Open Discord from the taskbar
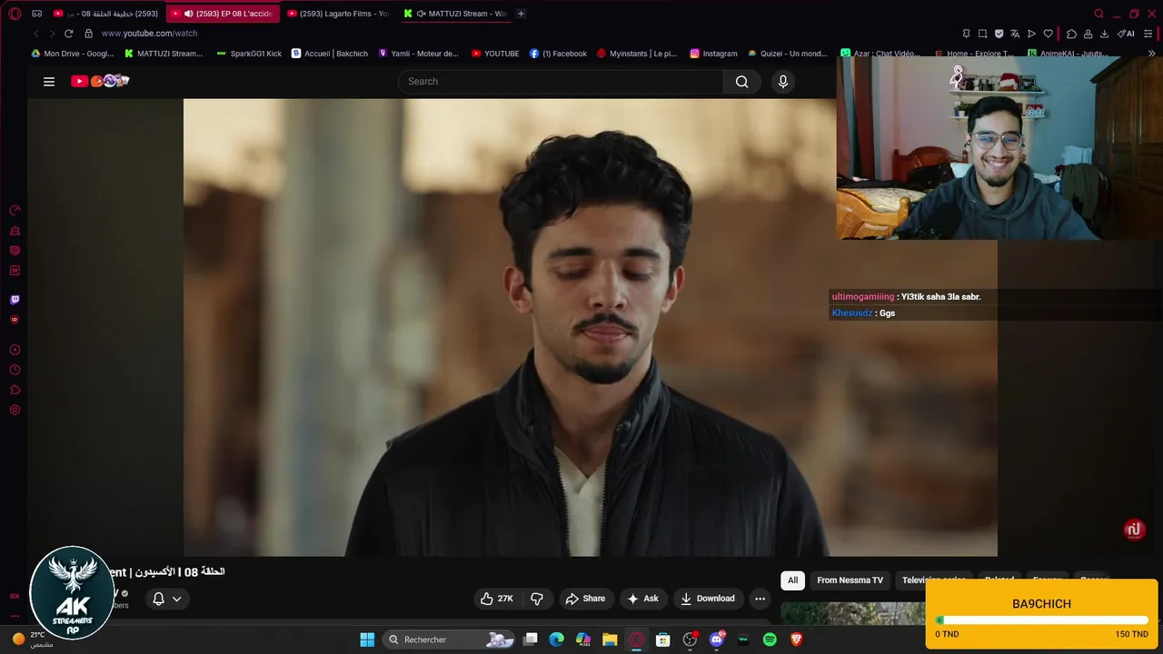Image resolution: width=1163 pixels, height=654 pixels. [717, 639]
